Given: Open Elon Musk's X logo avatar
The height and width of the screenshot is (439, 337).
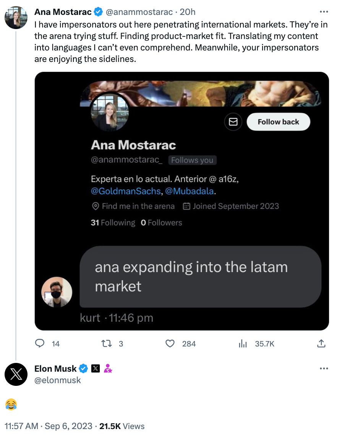Looking at the screenshot, I should coord(16,374).
